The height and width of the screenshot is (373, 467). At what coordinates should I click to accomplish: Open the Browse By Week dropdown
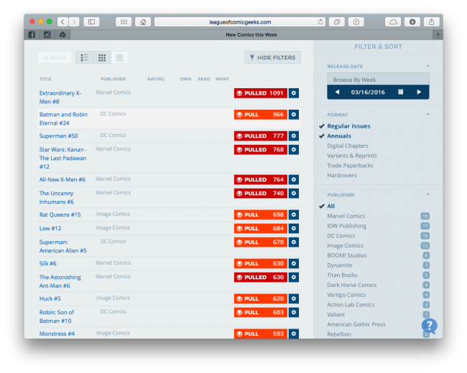tap(378, 80)
